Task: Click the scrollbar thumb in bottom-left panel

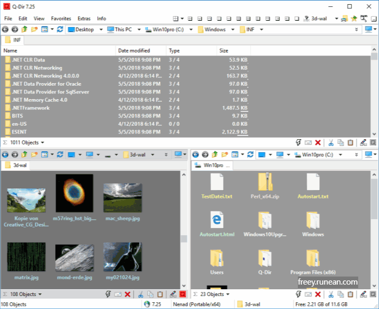Action: pos(184,239)
